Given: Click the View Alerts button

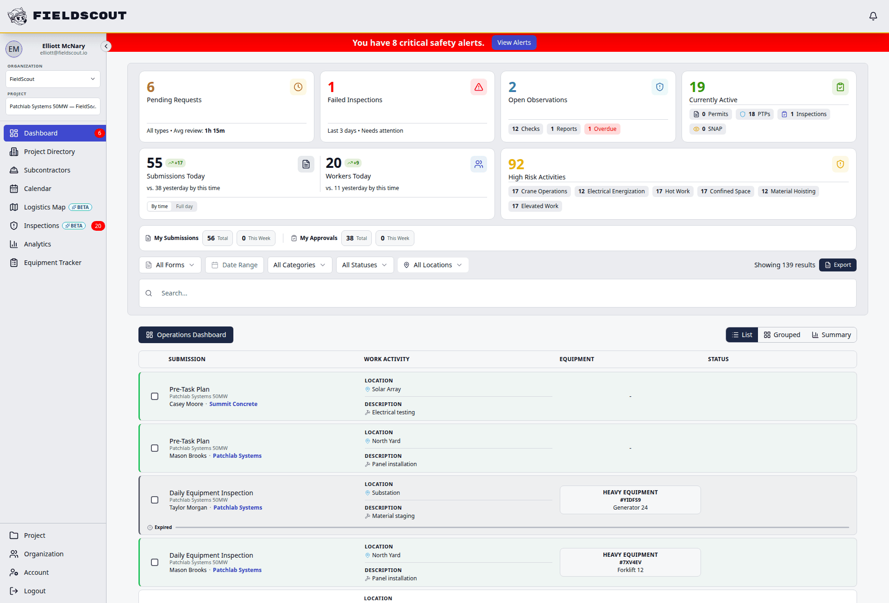Looking at the screenshot, I should click(514, 43).
